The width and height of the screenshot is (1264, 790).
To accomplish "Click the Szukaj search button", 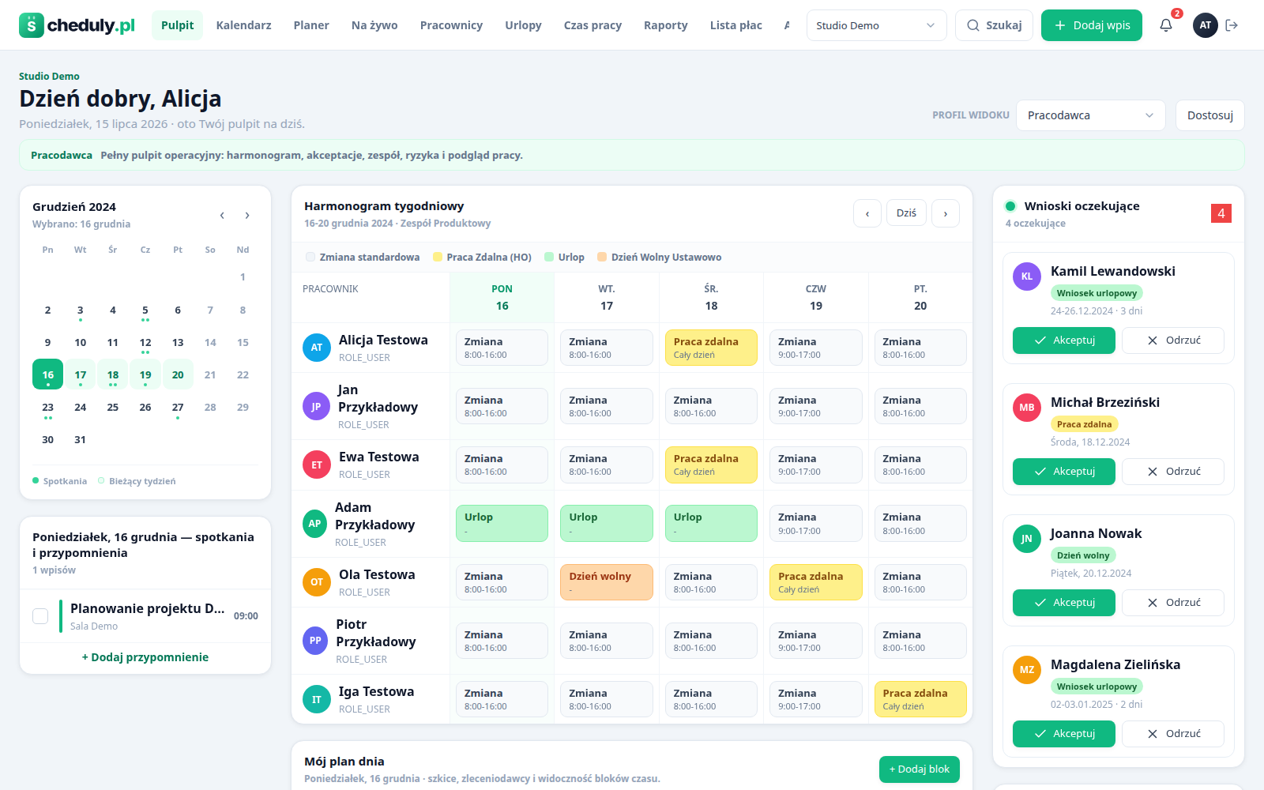I will pos(994,25).
